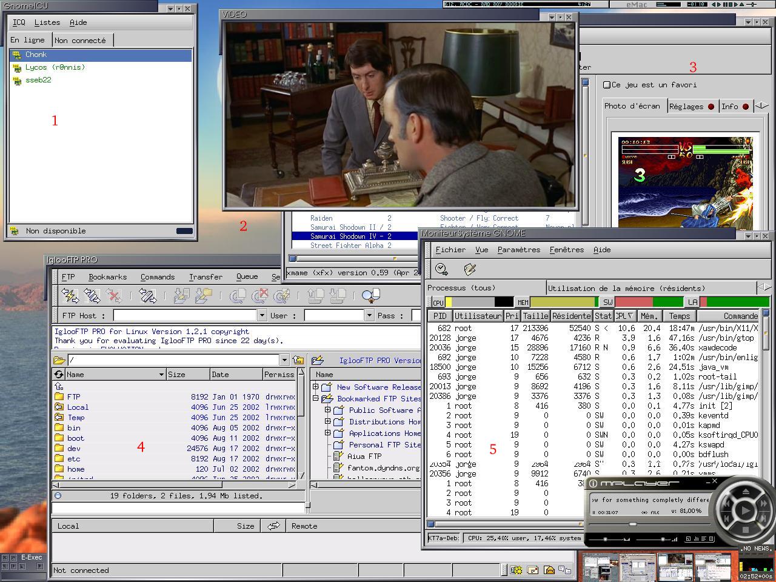Image resolution: width=776 pixels, height=582 pixels.
Task: Open 'Utilisation de la mémoire (résidents)' tab
Action: [651, 288]
